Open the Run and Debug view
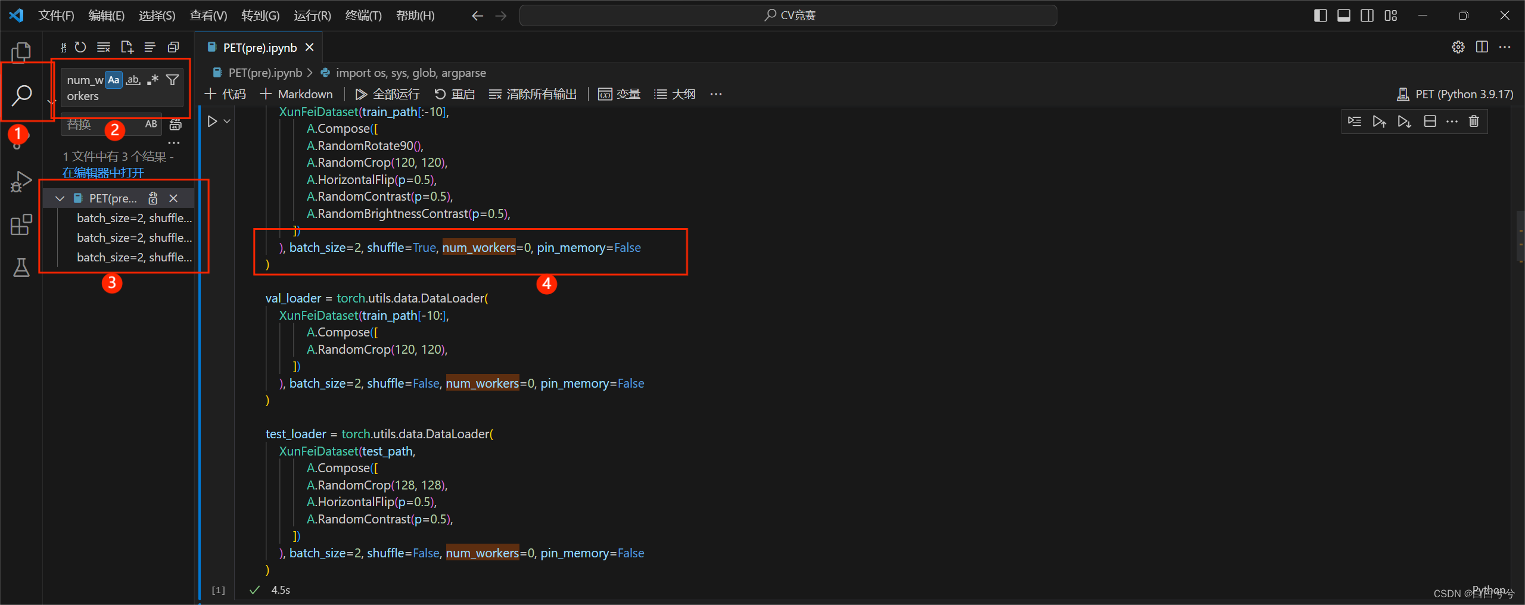Viewport: 1525px width, 605px height. pyautogui.click(x=21, y=182)
